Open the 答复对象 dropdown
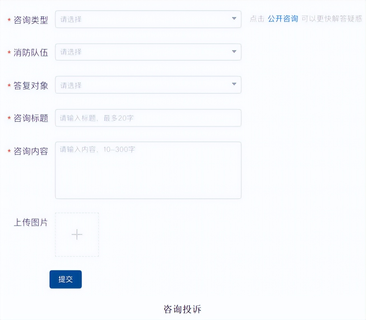The height and width of the screenshot is (320, 366). pyautogui.click(x=148, y=85)
